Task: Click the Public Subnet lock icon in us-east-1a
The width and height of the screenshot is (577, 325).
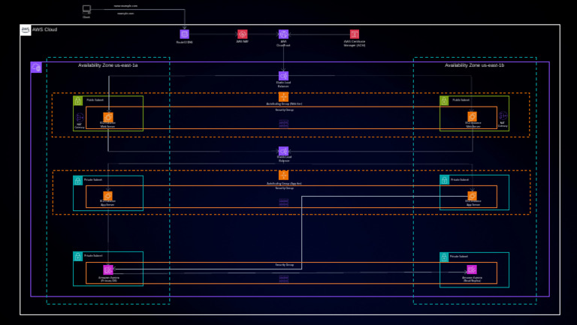Action: [77, 101]
